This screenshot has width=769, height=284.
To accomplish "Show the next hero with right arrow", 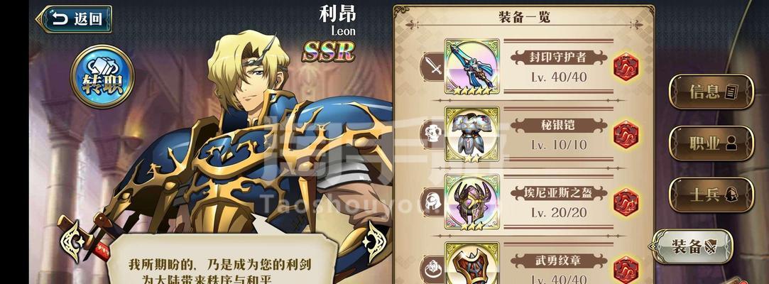I will click(x=374, y=241).
